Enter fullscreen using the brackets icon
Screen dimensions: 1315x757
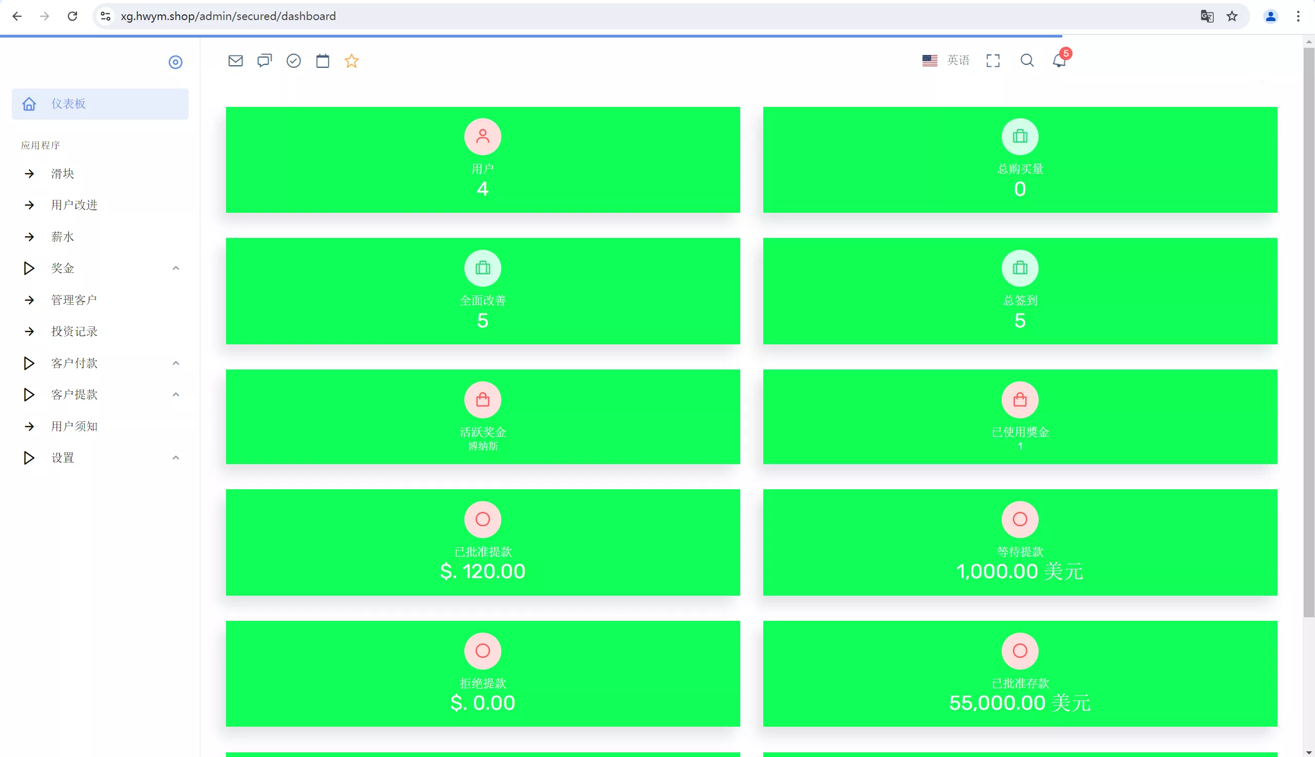(x=993, y=61)
